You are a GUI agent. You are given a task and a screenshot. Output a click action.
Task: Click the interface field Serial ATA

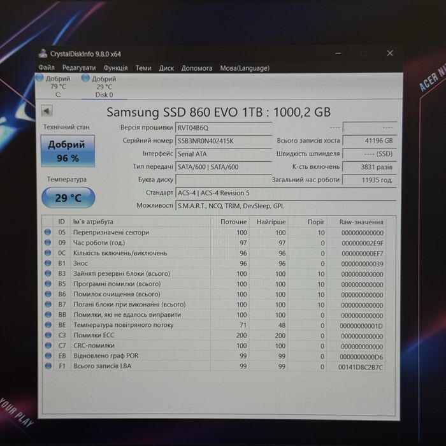pyautogui.click(x=224, y=154)
